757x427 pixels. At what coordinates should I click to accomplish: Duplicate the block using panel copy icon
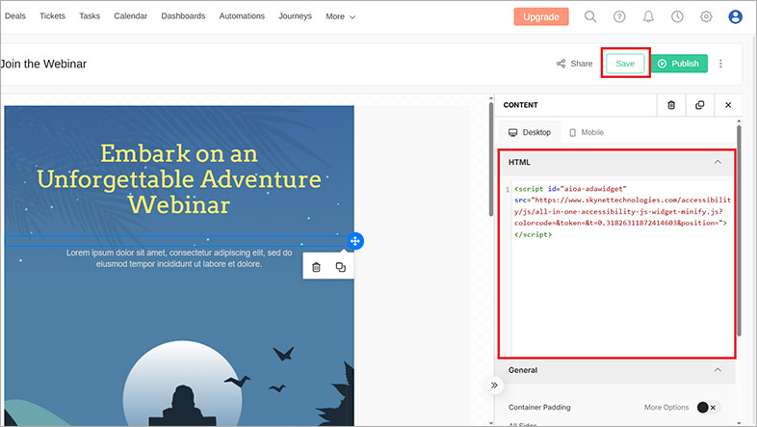point(699,105)
